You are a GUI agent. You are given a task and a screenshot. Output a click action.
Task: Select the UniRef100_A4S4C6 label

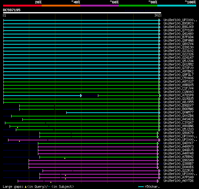178,119
